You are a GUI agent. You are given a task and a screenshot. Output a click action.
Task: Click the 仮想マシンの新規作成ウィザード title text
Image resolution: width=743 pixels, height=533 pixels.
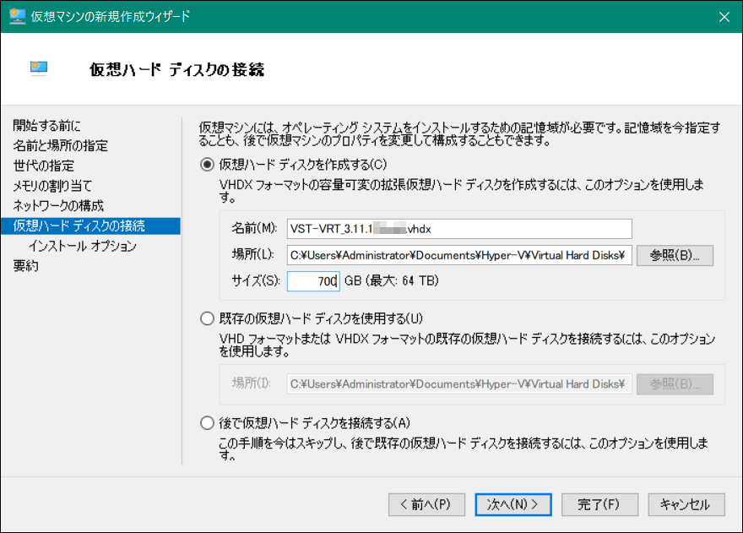pyautogui.click(x=111, y=16)
